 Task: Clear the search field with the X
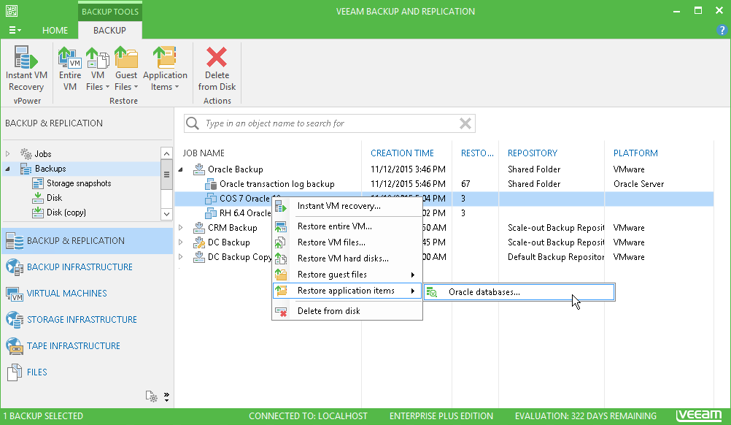click(x=465, y=123)
